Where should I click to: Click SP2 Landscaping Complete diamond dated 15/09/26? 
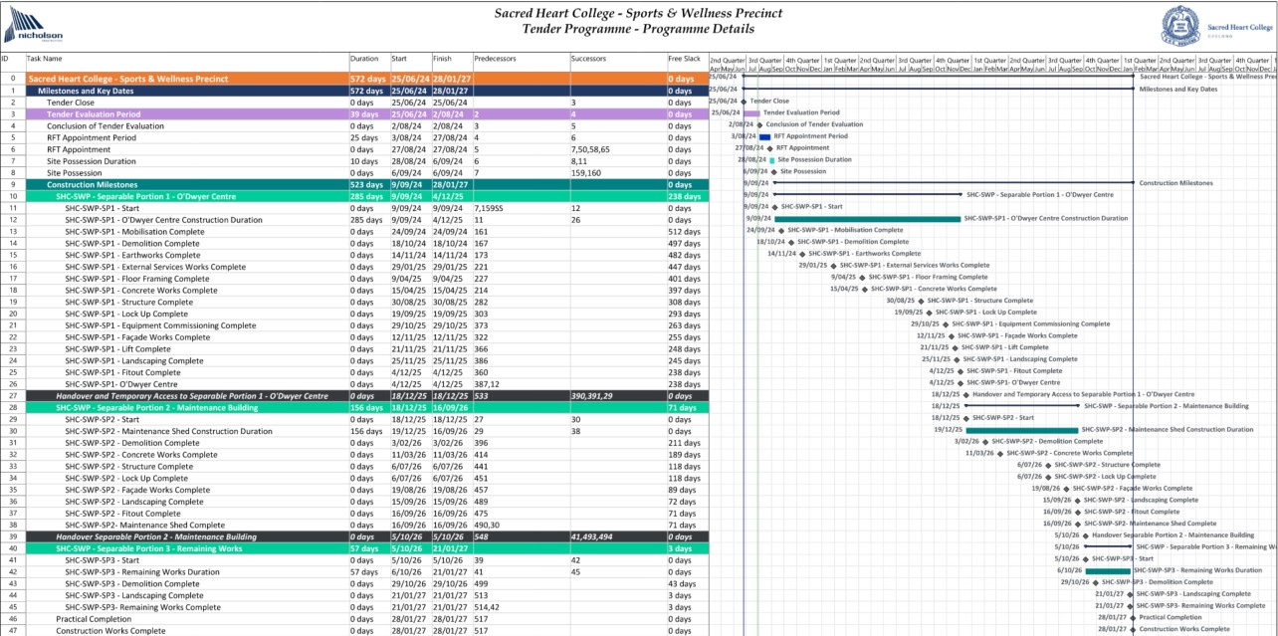[x=1077, y=500]
